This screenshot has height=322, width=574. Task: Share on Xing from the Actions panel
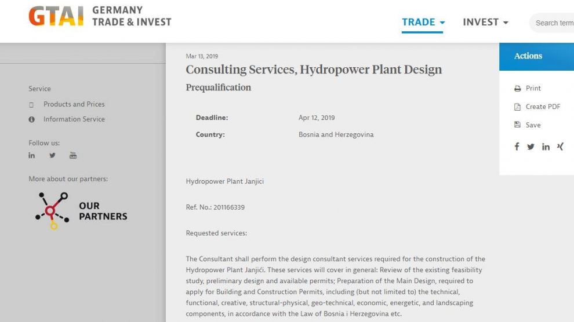560,147
